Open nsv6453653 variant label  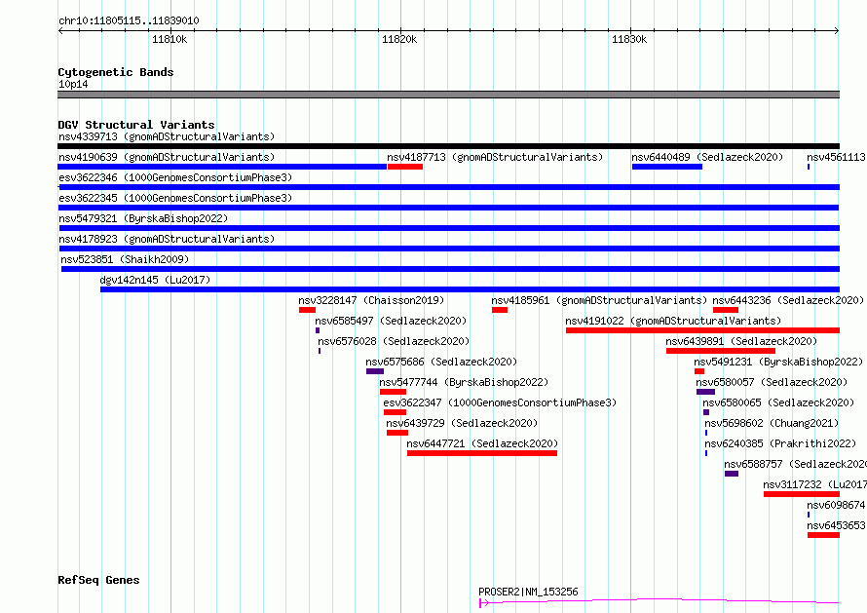click(836, 525)
